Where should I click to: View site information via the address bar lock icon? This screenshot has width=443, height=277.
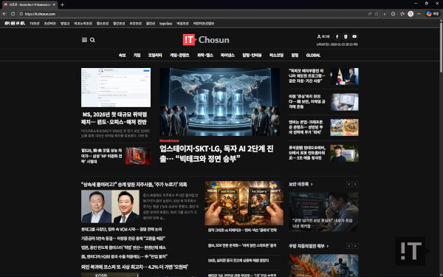pyautogui.click(x=21, y=13)
